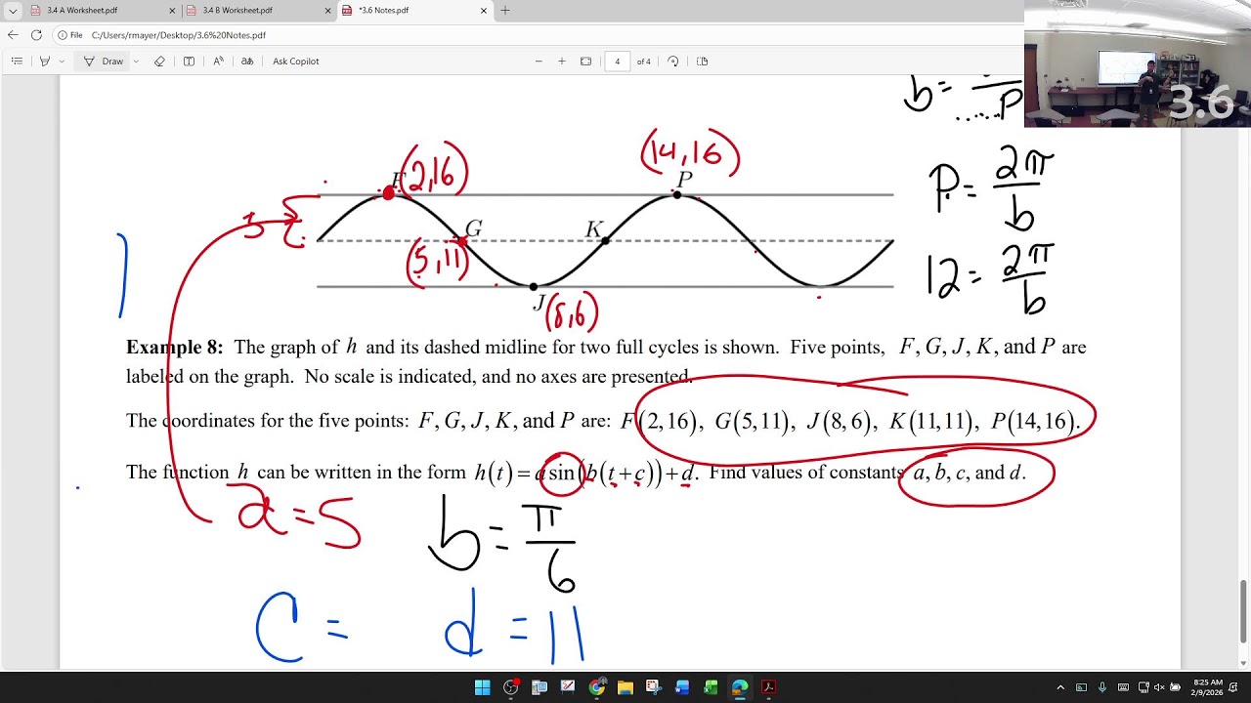The image size is (1251, 703).
Task: Zoom out the PDF view
Action: (539, 61)
